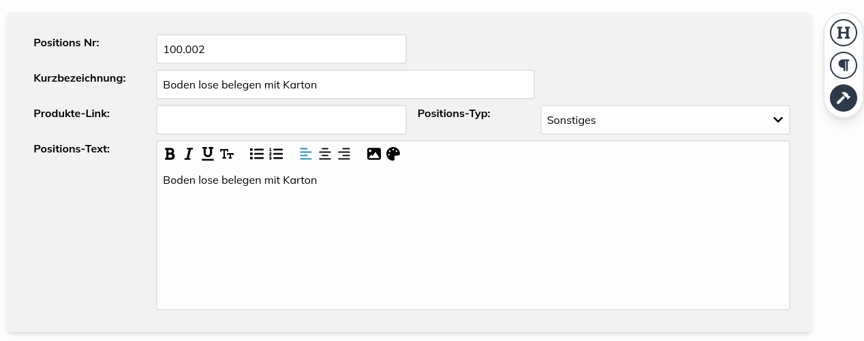Viewport: 864px width, 341px height.
Task: Click the 'Positions-Typ:' label
Action: click(x=454, y=113)
